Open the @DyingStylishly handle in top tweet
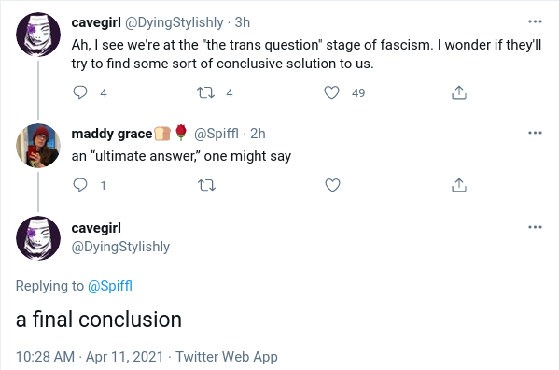The height and width of the screenshot is (370, 559). point(174,22)
